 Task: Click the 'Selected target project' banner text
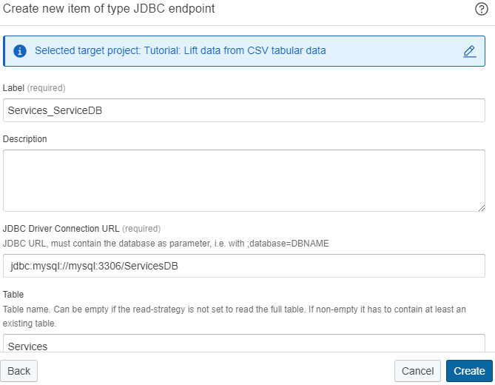point(180,51)
